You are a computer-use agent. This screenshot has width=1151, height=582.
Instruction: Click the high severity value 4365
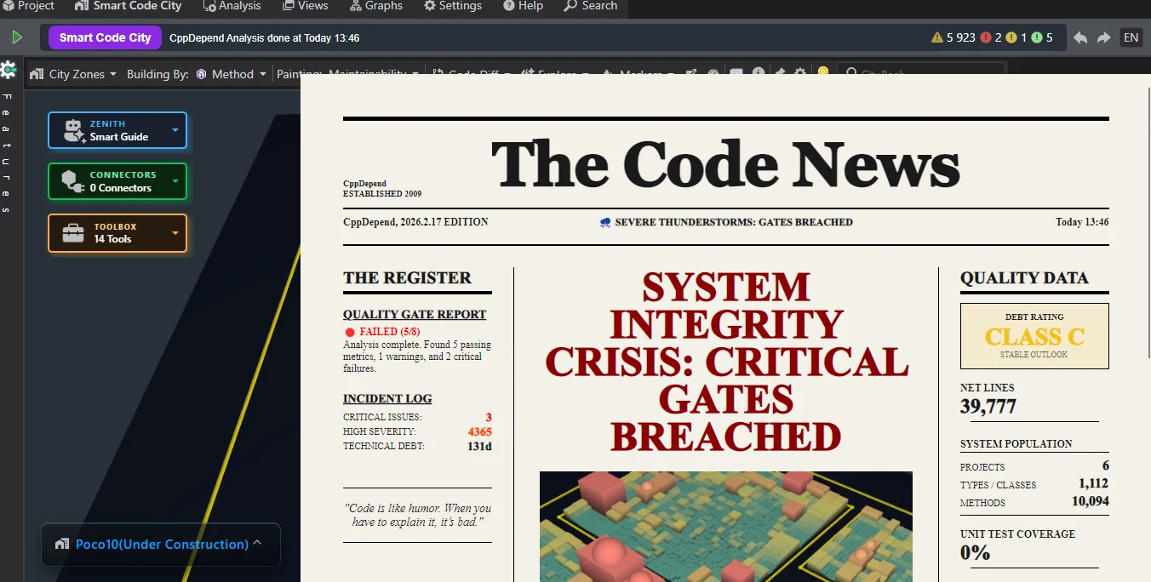479,431
